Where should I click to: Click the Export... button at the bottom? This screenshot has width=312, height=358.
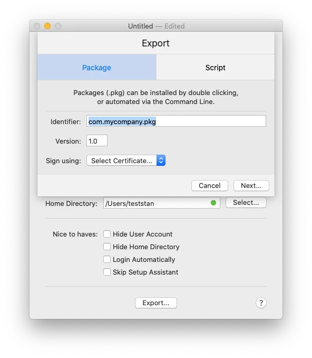pyautogui.click(x=156, y=303)
